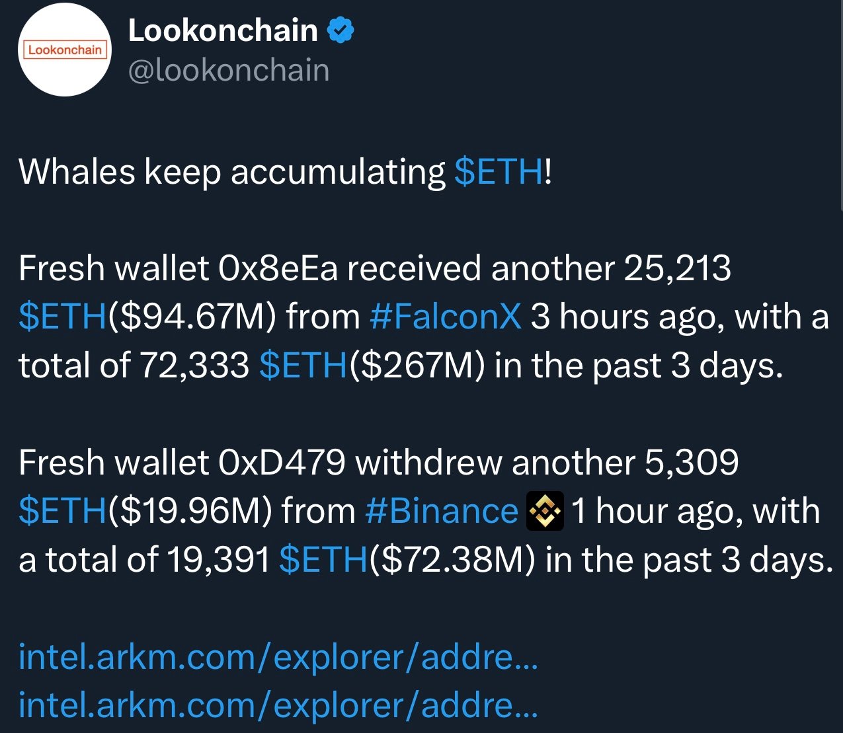Click the wallet address 0xD479 text

tap(281, 463)
